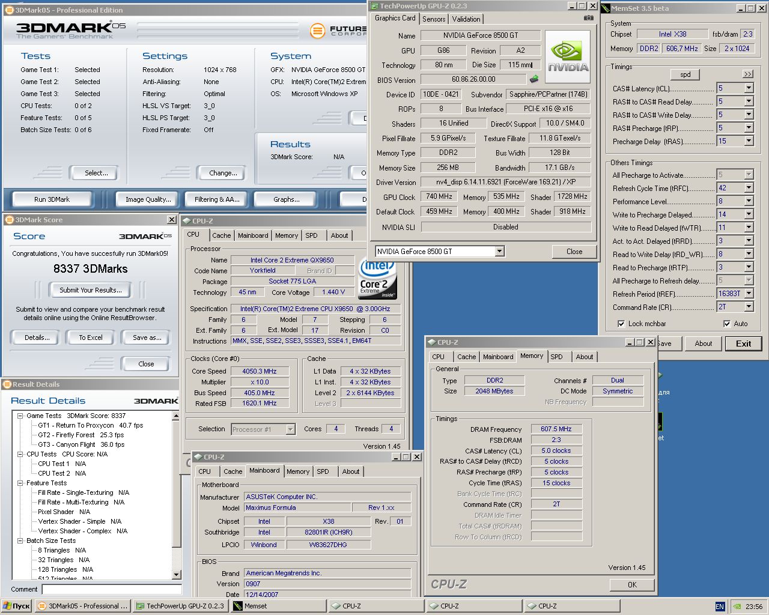Activate TechPowerUp GPU-Z taskbar button

pyautogui.click(x=180, y=606)
